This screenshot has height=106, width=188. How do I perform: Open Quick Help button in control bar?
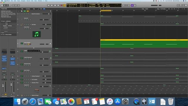(7, 5)
